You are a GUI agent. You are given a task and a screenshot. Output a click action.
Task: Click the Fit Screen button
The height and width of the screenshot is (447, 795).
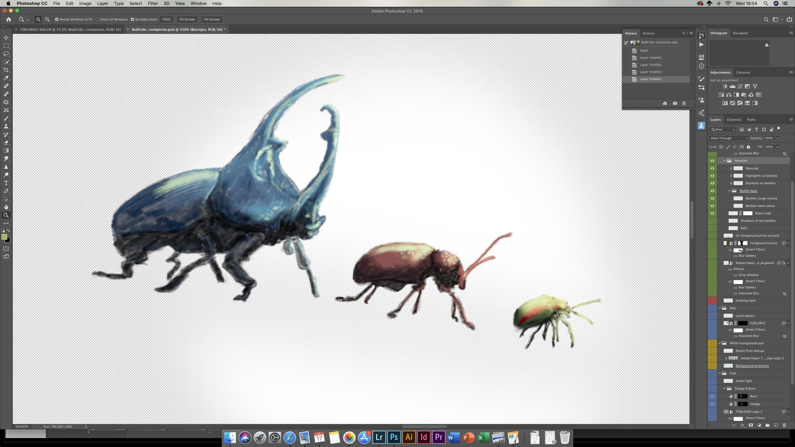(x=187, y=19)
